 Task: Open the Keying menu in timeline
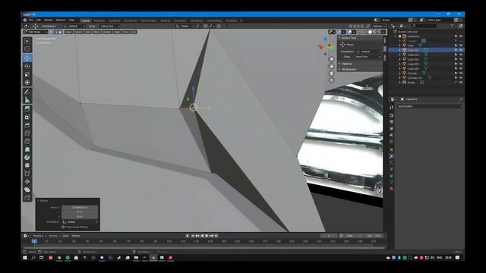tap(54, 236)
